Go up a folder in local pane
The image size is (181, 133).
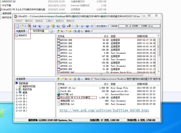(x=58, y=79)
